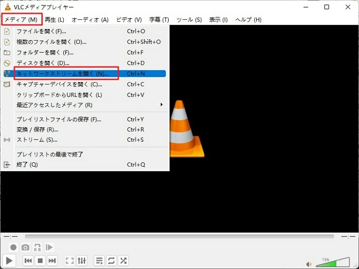Toggle shuffle random playback

[123, 261]
